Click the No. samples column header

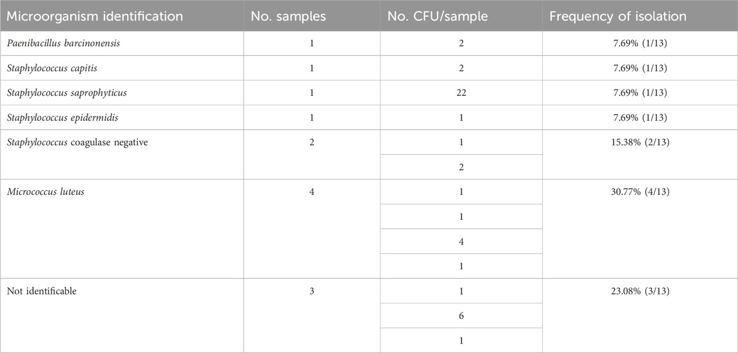(289, 16)
